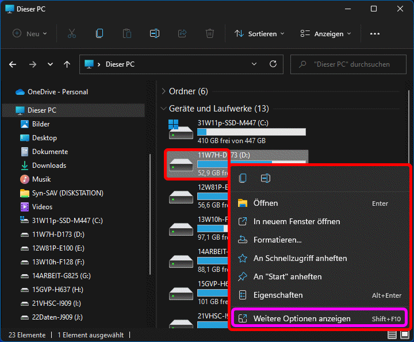
Task: Click the copy icon in context menu
Action: tap(243, 179)
